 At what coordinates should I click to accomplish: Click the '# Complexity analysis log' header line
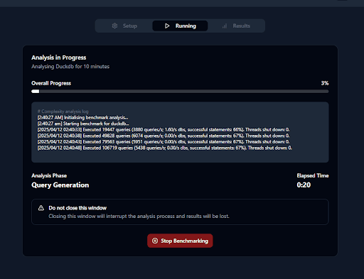click(63, 111)
